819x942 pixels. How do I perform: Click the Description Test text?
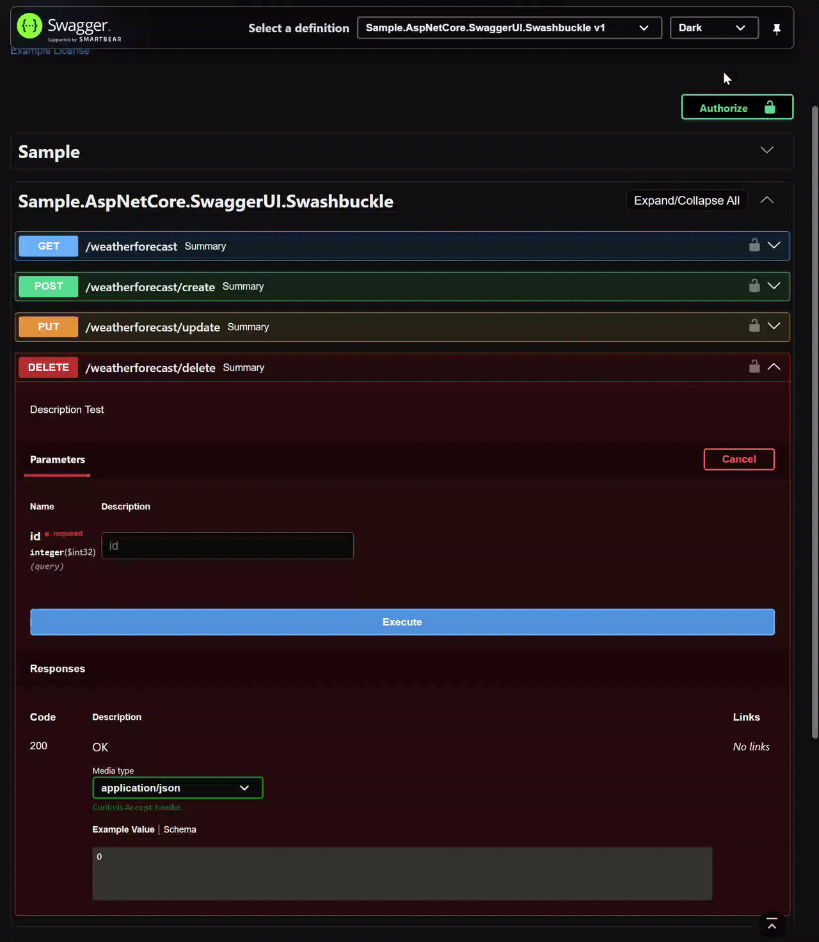[x=67, y=410]
